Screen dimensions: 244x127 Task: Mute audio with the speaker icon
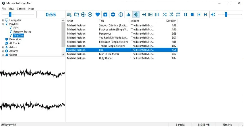pos(213,15)
